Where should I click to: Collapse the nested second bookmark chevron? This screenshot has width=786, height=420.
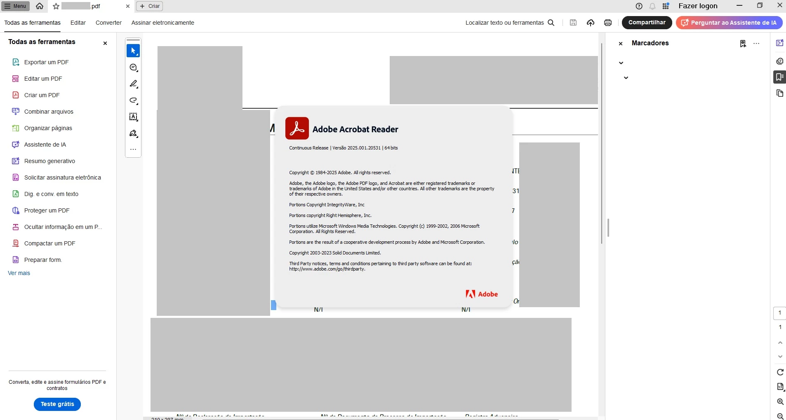coord(626,77)
